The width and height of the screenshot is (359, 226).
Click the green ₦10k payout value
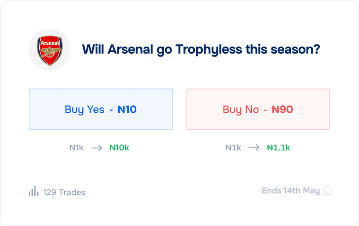click(119, 148)
